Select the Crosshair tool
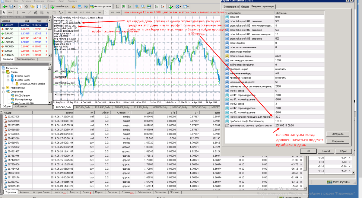Image resolution: width=362 pixels, height=198 pixels. pos(10,12)
